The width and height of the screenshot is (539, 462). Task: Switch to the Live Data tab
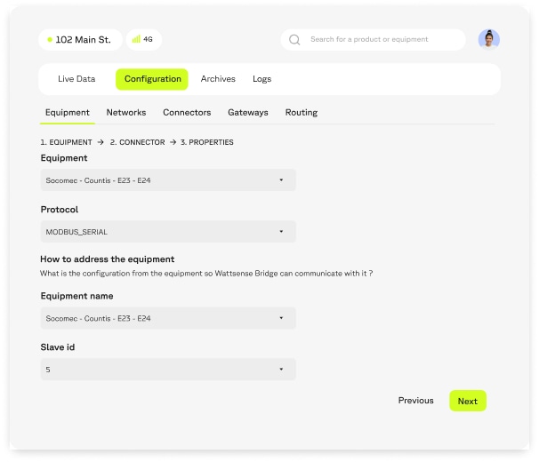coord(76,79)
